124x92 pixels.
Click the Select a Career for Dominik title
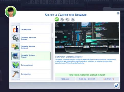[66, 15]
